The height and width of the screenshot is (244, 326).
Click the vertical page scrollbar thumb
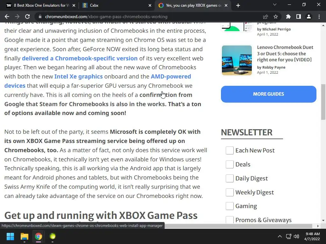(x=323, y=102)
